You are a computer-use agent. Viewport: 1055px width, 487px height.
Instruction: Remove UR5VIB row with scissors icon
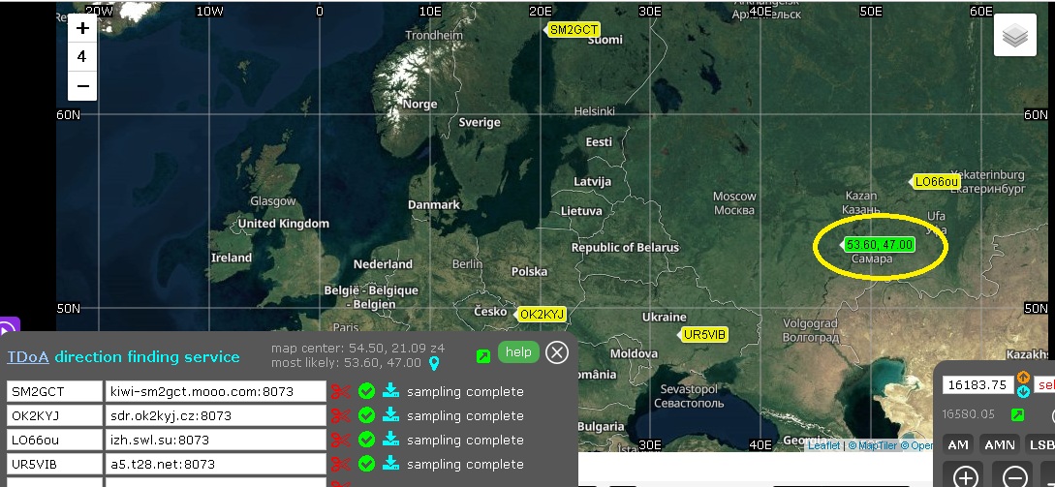pos(341,464)
